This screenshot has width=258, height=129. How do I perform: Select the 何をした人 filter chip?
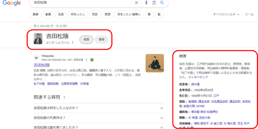coord(78,14)
